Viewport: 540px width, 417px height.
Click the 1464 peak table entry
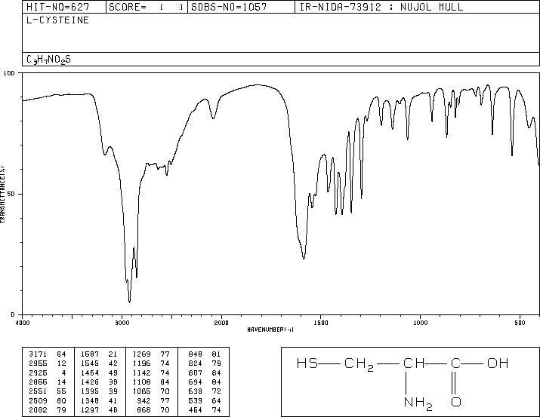[x=99, y=373]
